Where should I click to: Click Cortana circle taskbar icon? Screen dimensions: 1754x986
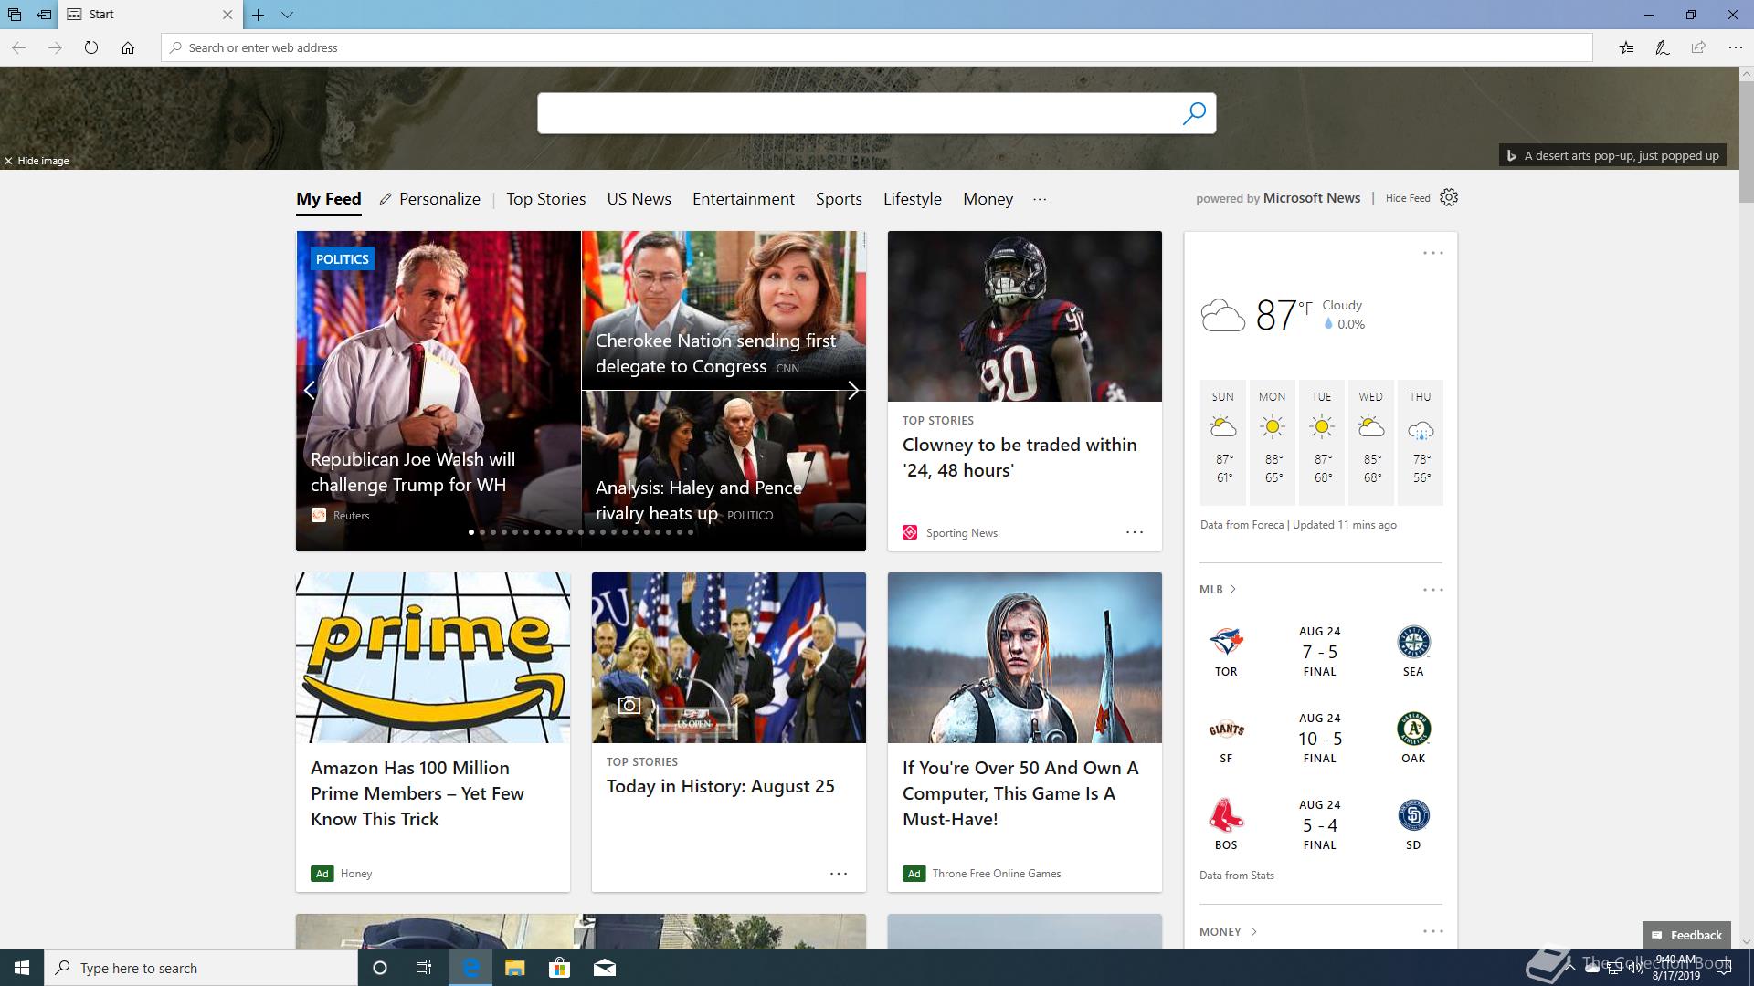pos(380,968)
